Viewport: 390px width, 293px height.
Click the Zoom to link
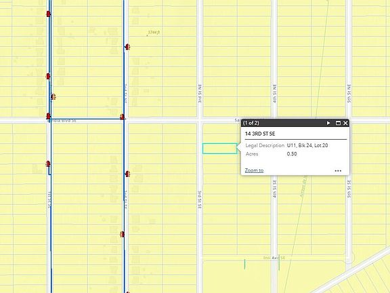tap(254, 170)
